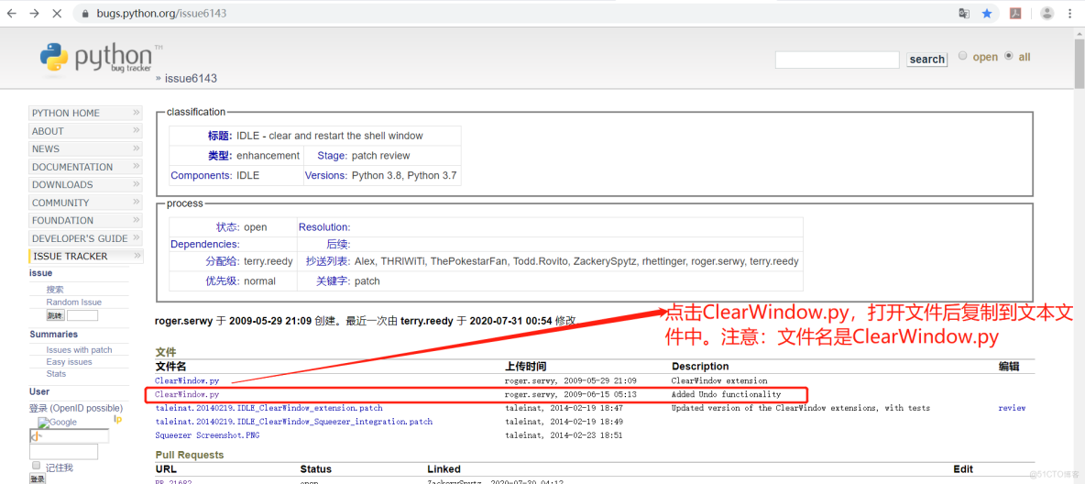This screenshot has width=1085, height=484.
Task: Open ClearWindow.py uploaded 2009-06-15
Action: [x=187, y=395]
